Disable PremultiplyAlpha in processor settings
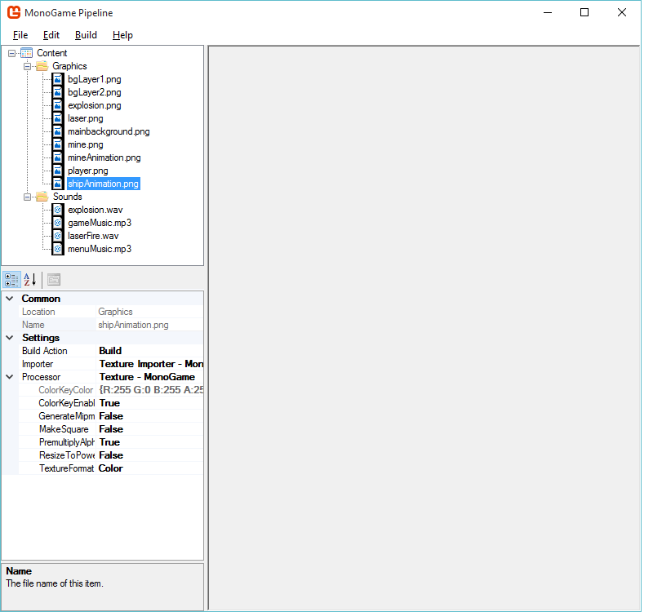The width and height of the screenshot is (653, 612). pos(110,441)
